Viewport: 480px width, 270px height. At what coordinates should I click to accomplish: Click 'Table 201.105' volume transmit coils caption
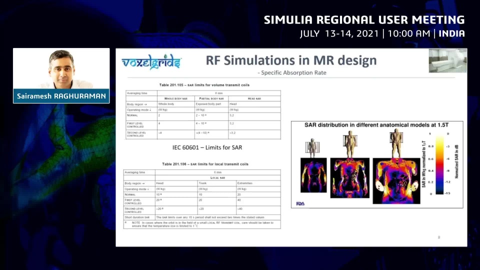click(204, 85)
